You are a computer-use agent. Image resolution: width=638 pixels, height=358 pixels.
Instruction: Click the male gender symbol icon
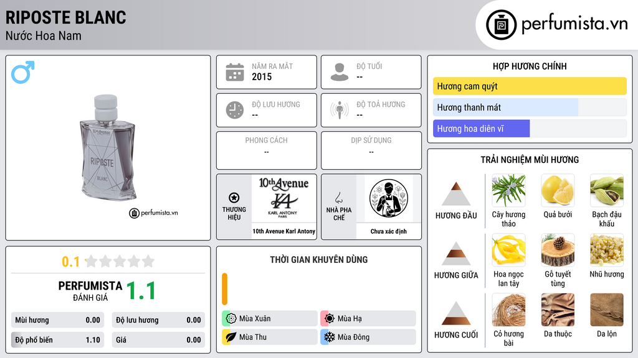[x=23, y=72]
